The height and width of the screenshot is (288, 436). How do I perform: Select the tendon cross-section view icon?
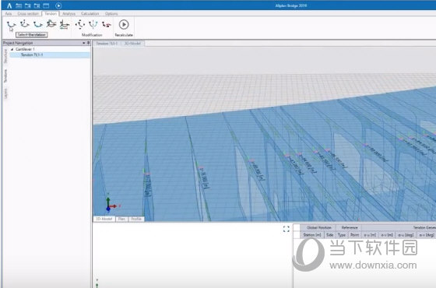point(51,24)
